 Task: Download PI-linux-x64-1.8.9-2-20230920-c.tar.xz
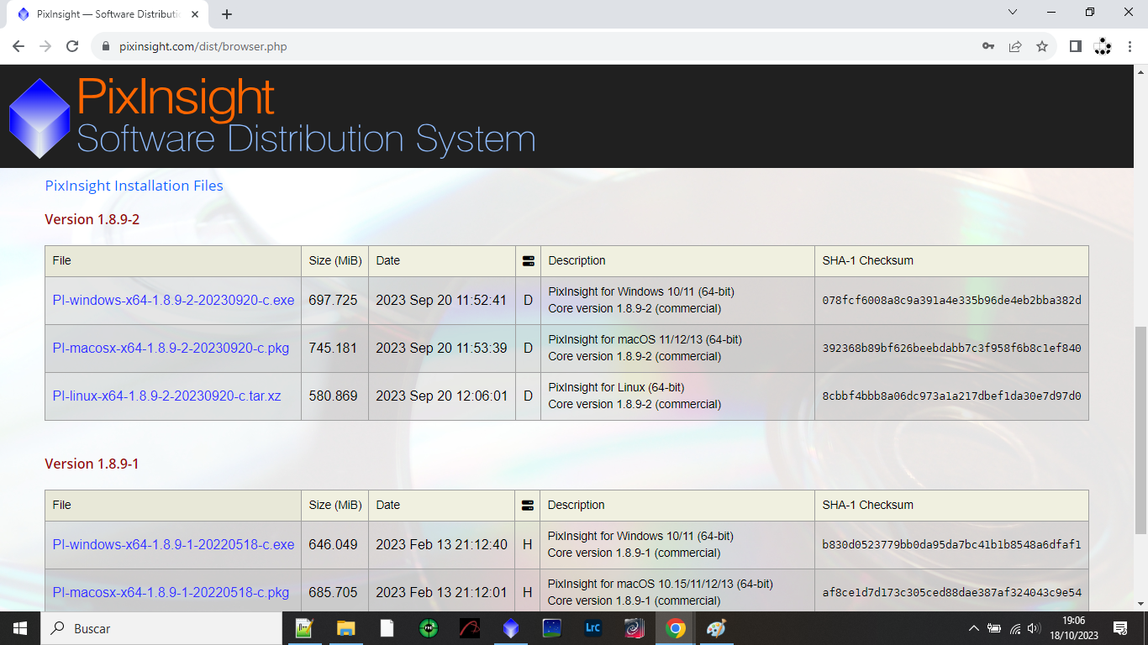coord(166,396)
